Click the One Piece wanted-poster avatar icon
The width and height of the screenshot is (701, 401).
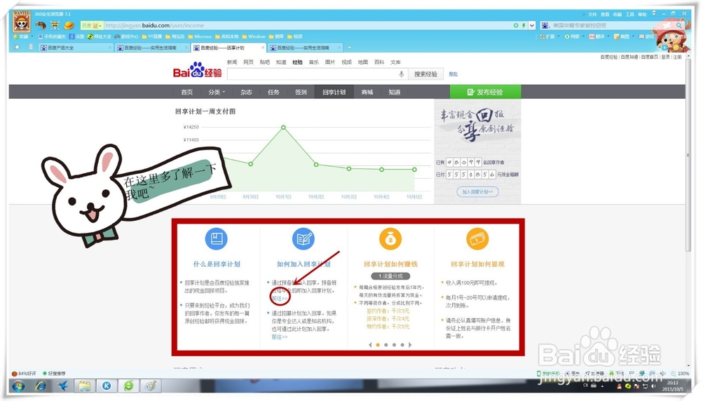pos(21,21)
